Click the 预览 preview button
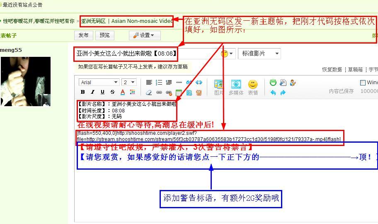Viewport: 378px width, 224px height. (x=104, y=35)
